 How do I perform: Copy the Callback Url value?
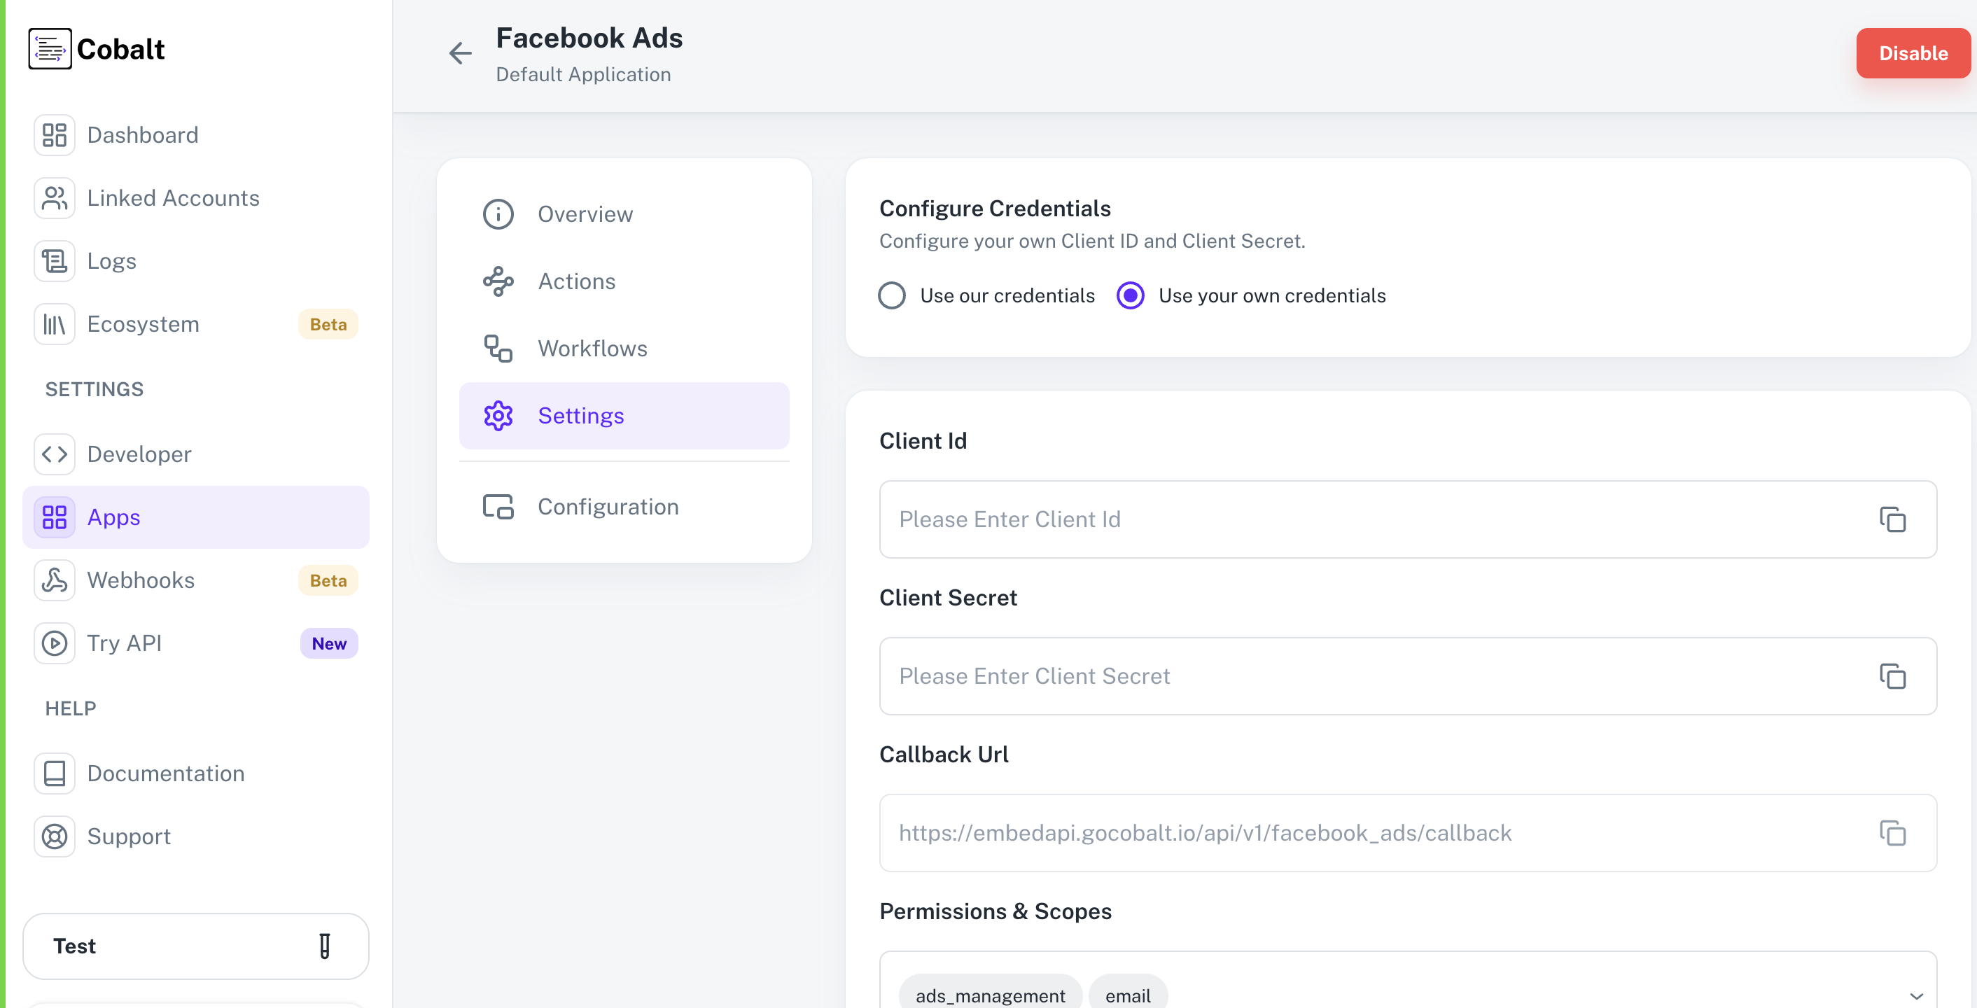point(1892,833)
